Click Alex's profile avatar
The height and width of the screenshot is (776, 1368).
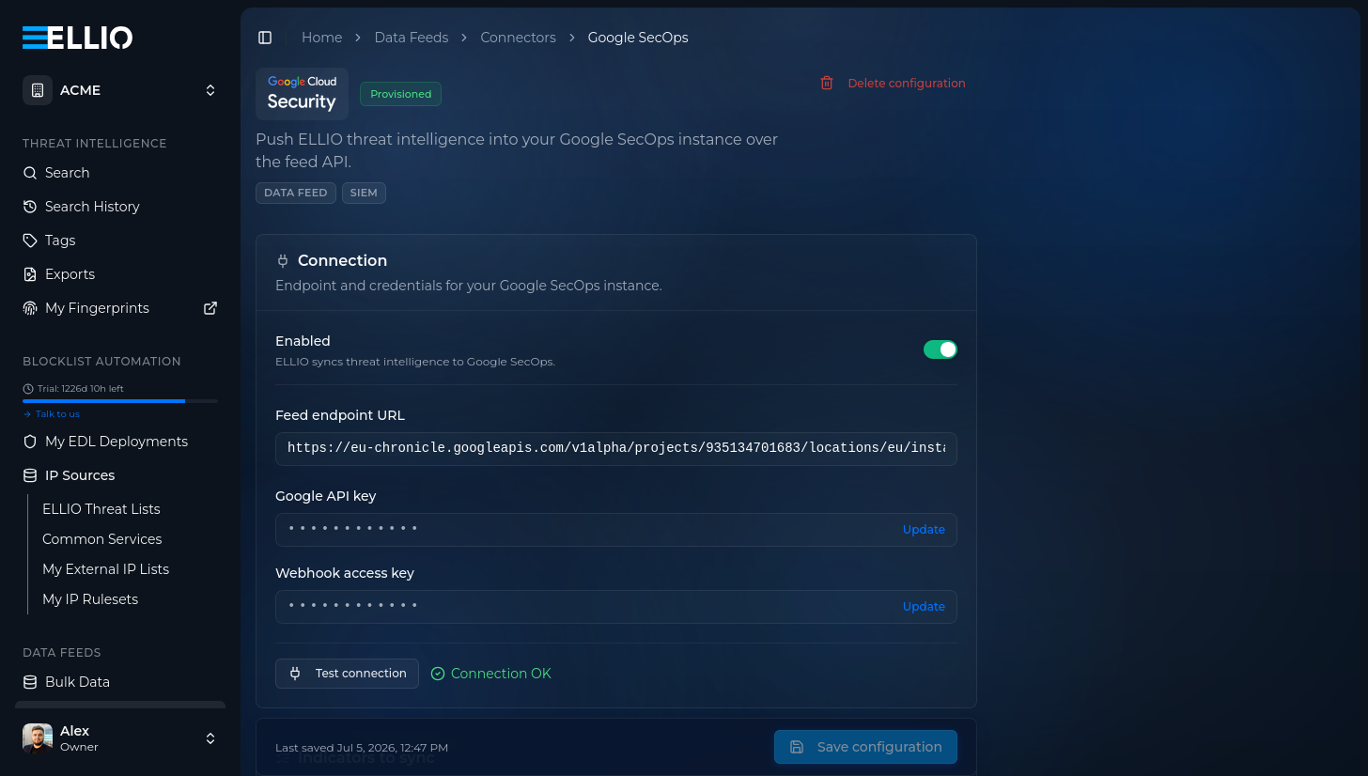click(38, 738)
